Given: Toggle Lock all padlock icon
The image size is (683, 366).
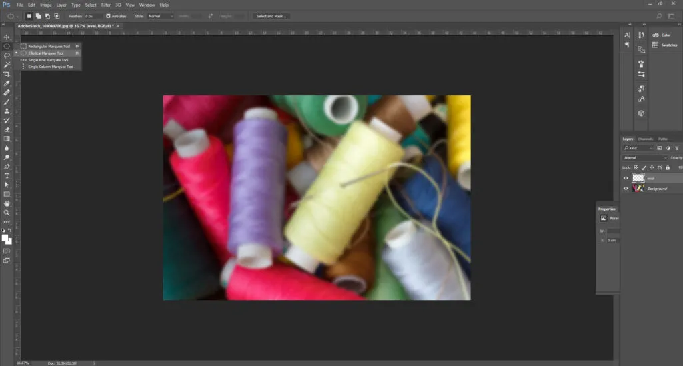Looking at the screenshot, I should [667, 167].
